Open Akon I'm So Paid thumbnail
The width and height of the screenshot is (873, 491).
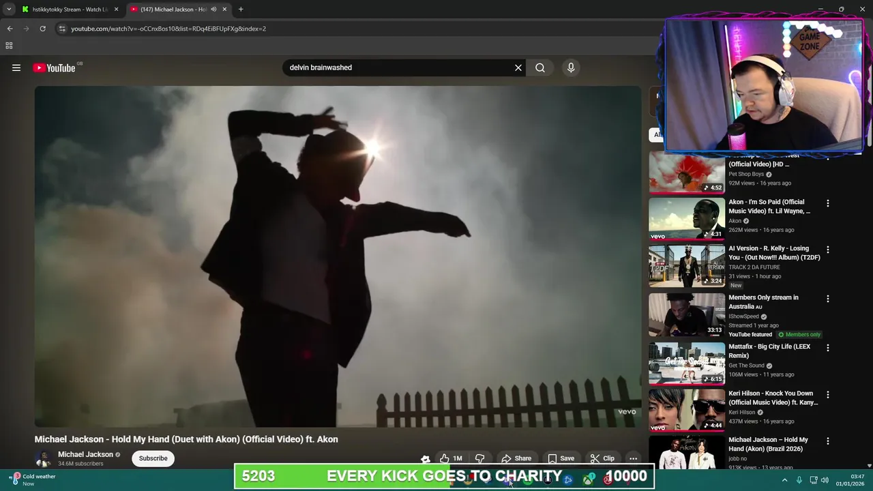(687, 219)
